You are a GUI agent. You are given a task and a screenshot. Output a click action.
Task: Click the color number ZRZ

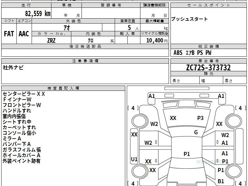[51, 41]
